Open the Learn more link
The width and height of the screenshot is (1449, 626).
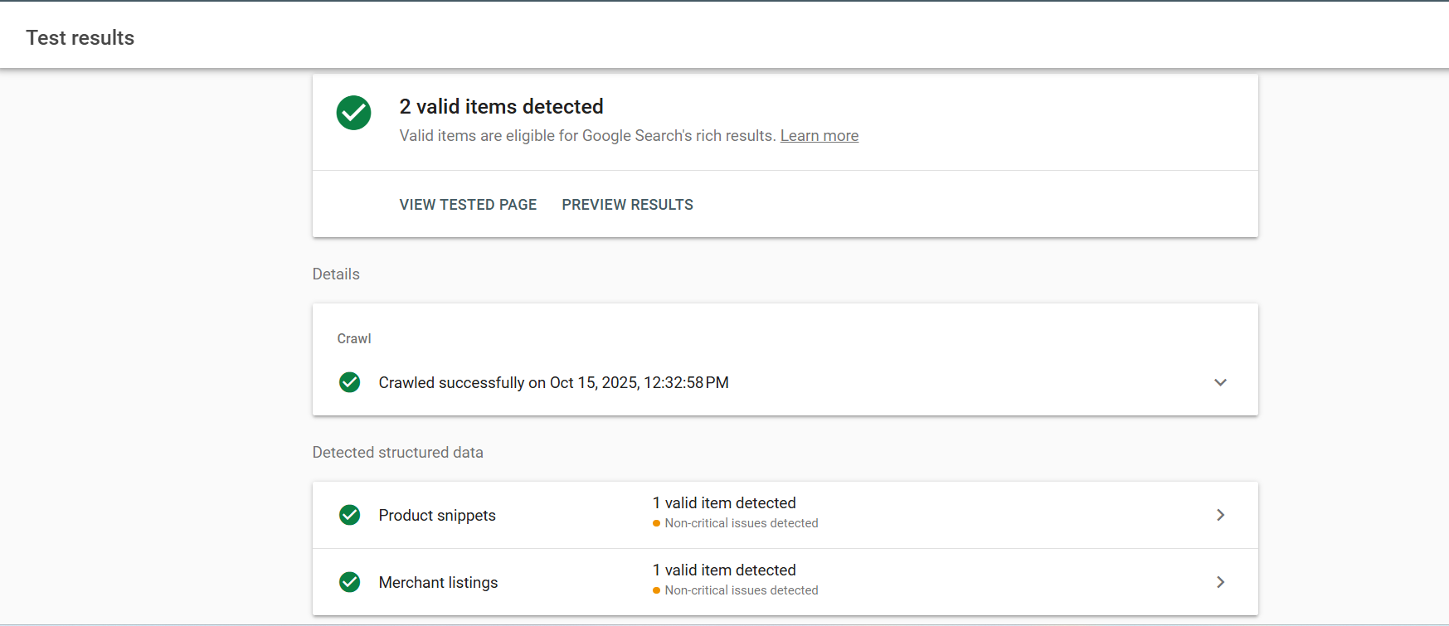pyautogui.click(x=819, y=136)
